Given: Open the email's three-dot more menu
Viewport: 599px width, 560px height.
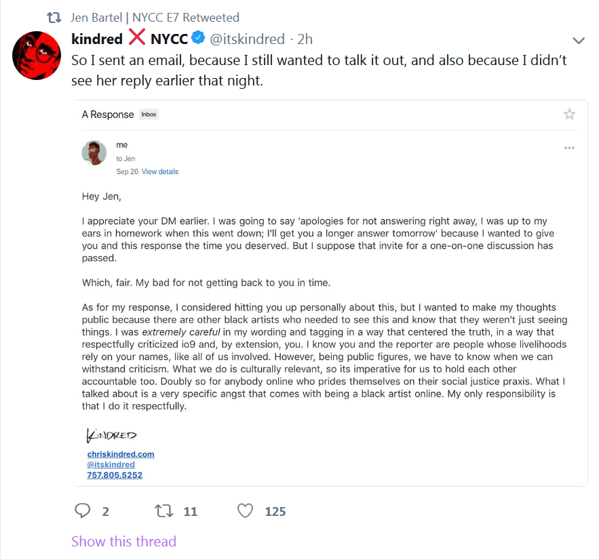Looking at the screenshot, I should (x=569, y=148).
